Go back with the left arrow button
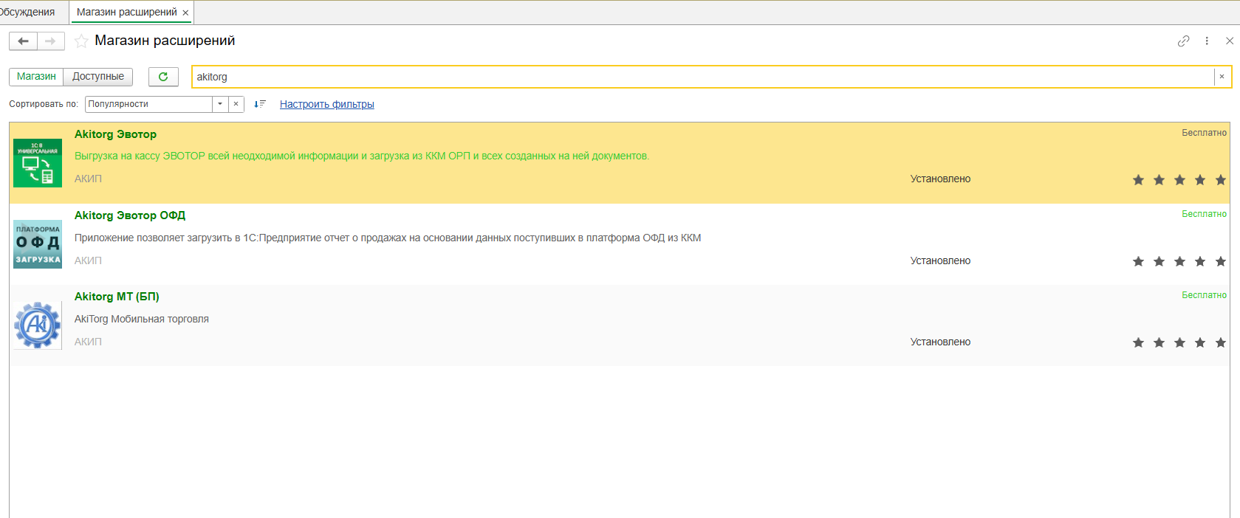1240x518 pixels. click(x=23, y=41)
